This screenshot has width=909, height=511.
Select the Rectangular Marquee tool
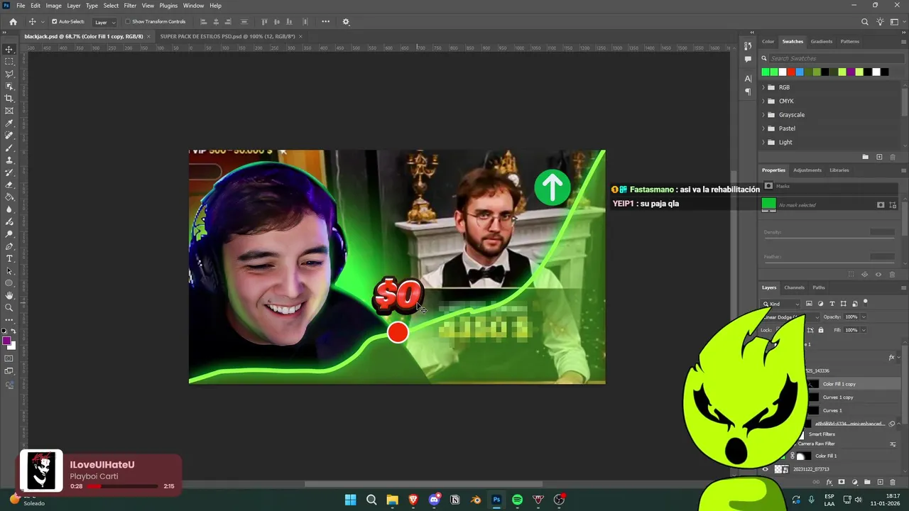[9, 62]
